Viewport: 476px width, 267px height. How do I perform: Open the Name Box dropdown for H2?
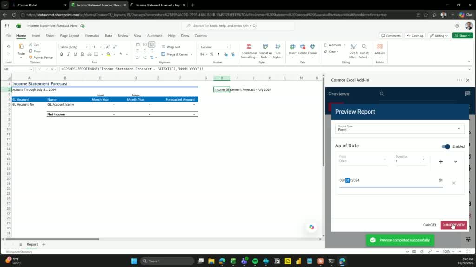point(30,70)
